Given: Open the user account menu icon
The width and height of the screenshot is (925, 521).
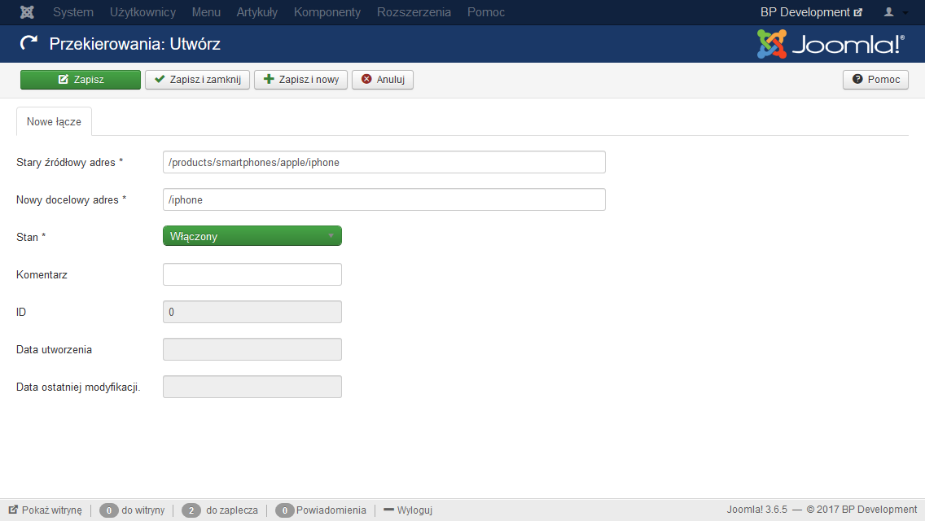Looking at the screenshot, I should pos(894,12).
